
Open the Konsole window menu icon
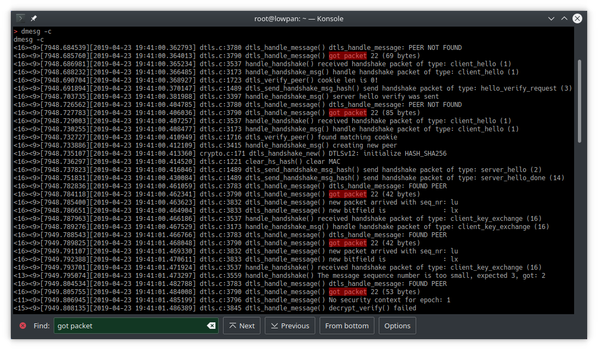(21, 18)
